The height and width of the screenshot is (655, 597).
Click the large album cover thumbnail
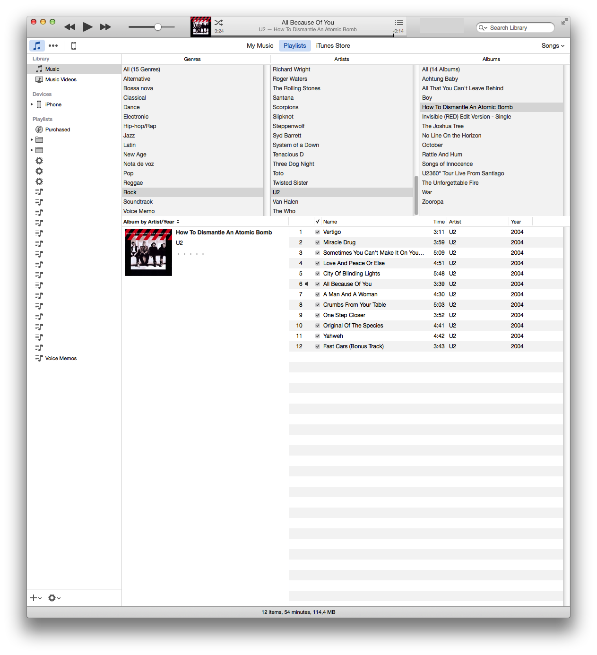(x=148, y=252)
